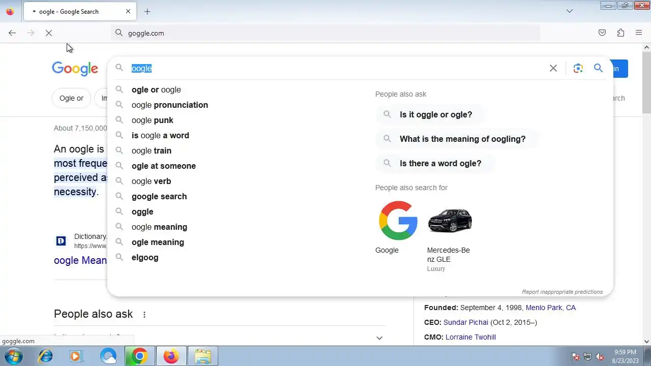Click the Firefox address bar showing goggle.com
The height and width of the screenshot is (366, 651).
325,33
